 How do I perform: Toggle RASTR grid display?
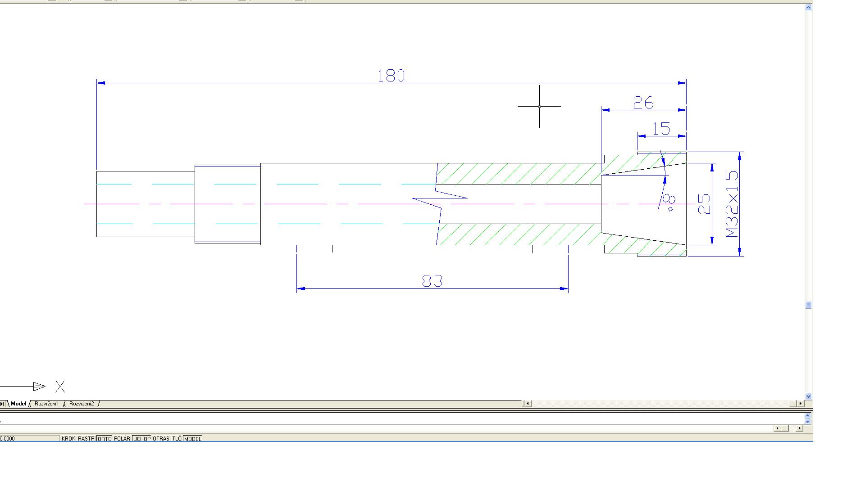tap(86, 438)
